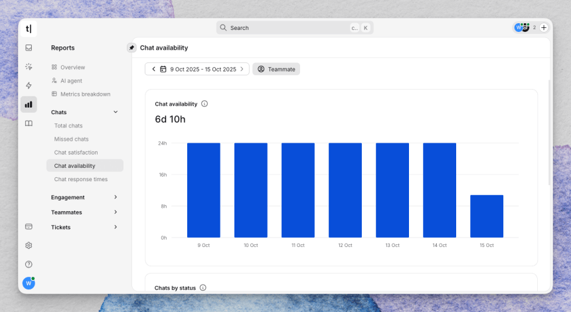Go to previous date range arrow
This screenshot has width=571, height=312.
(x=153, y=69)
